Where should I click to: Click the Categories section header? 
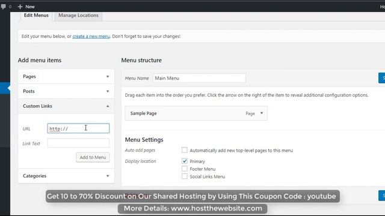tap(66, 176)
